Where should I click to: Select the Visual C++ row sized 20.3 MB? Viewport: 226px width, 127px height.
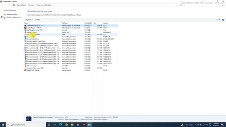tap(71, 53)
